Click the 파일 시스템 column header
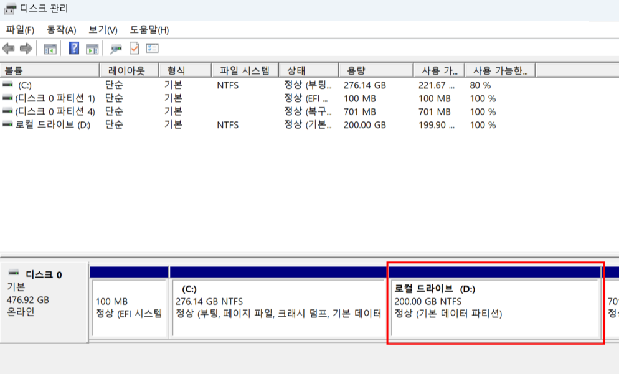The image size is (619, 374). [245, 71]
